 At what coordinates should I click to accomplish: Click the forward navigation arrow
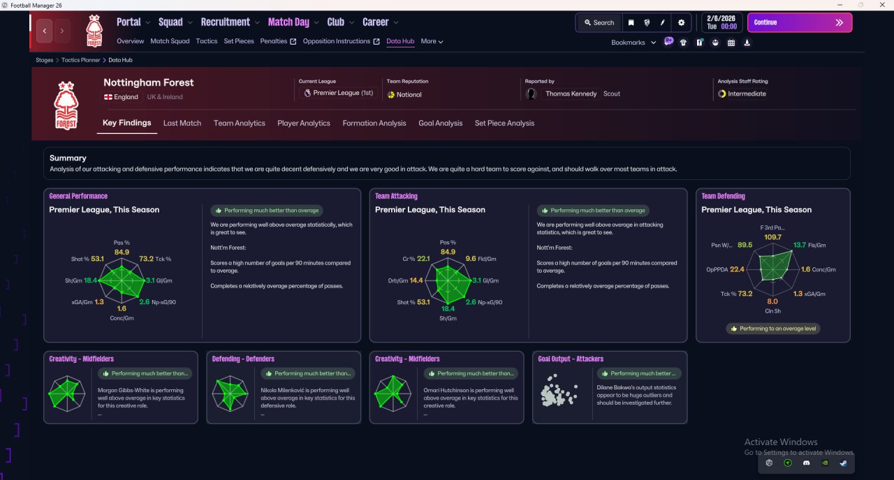[x=62, y=31]
